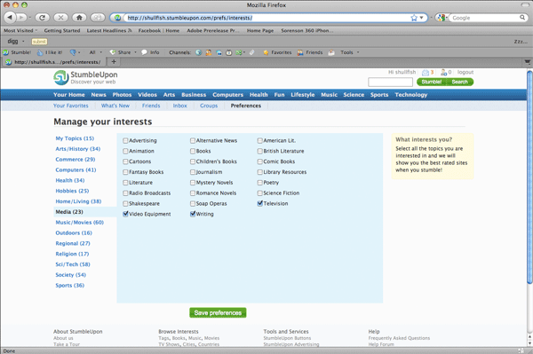533x354 pixels.
Task: Open the digg toolbar dropdown
Action: [23, 42]
